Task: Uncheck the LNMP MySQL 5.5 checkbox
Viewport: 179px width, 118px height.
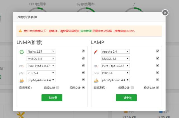Action: pos(83,58)
